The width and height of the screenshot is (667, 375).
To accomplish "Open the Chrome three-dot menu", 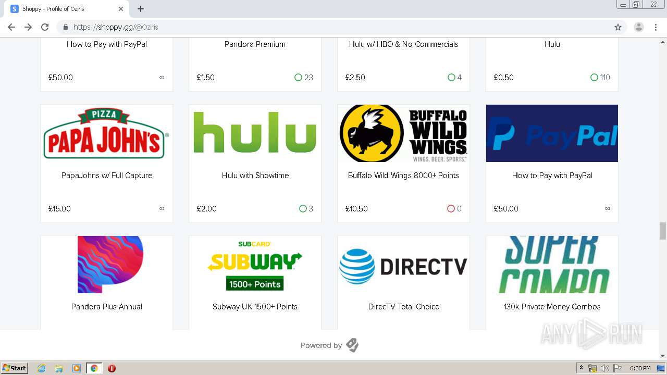I will [656, 27].
